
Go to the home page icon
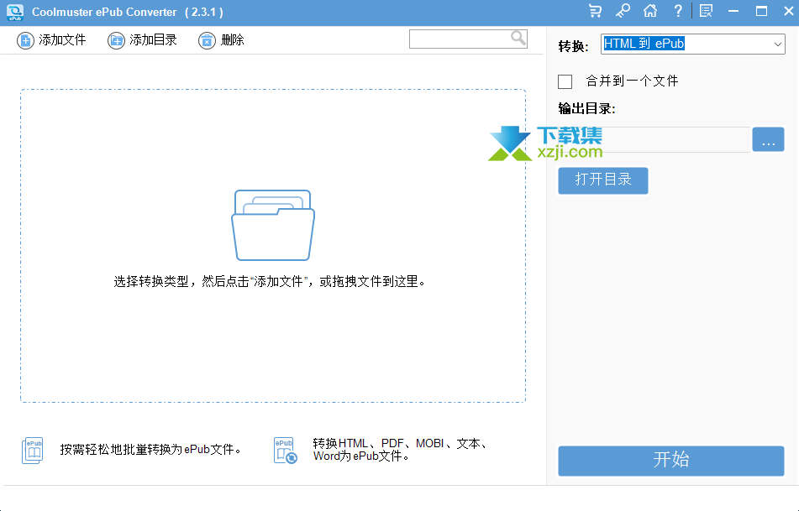[x=649, y=12]
